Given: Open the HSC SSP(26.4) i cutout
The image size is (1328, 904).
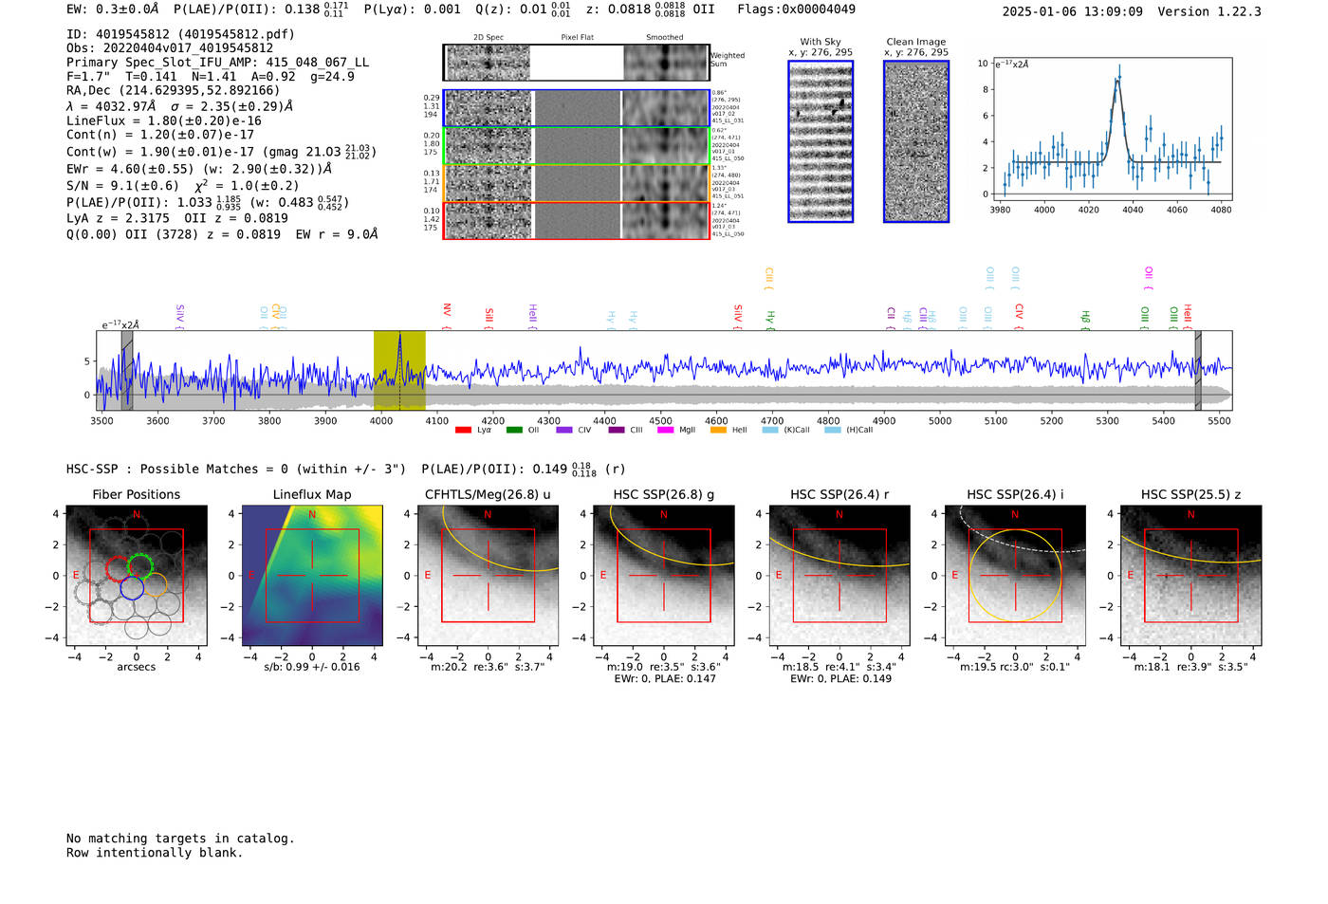Looking at the screenshot, I should 1015,575.
